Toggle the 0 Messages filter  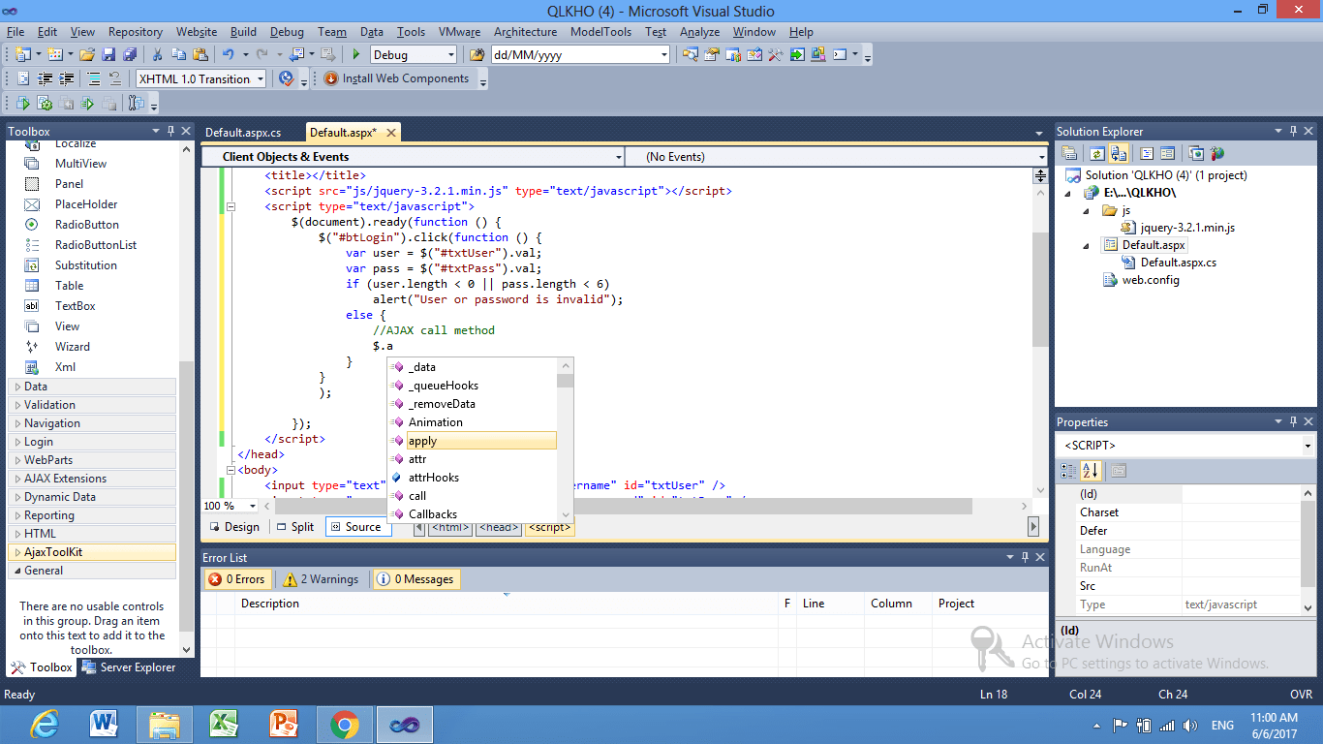click(415, 579)
